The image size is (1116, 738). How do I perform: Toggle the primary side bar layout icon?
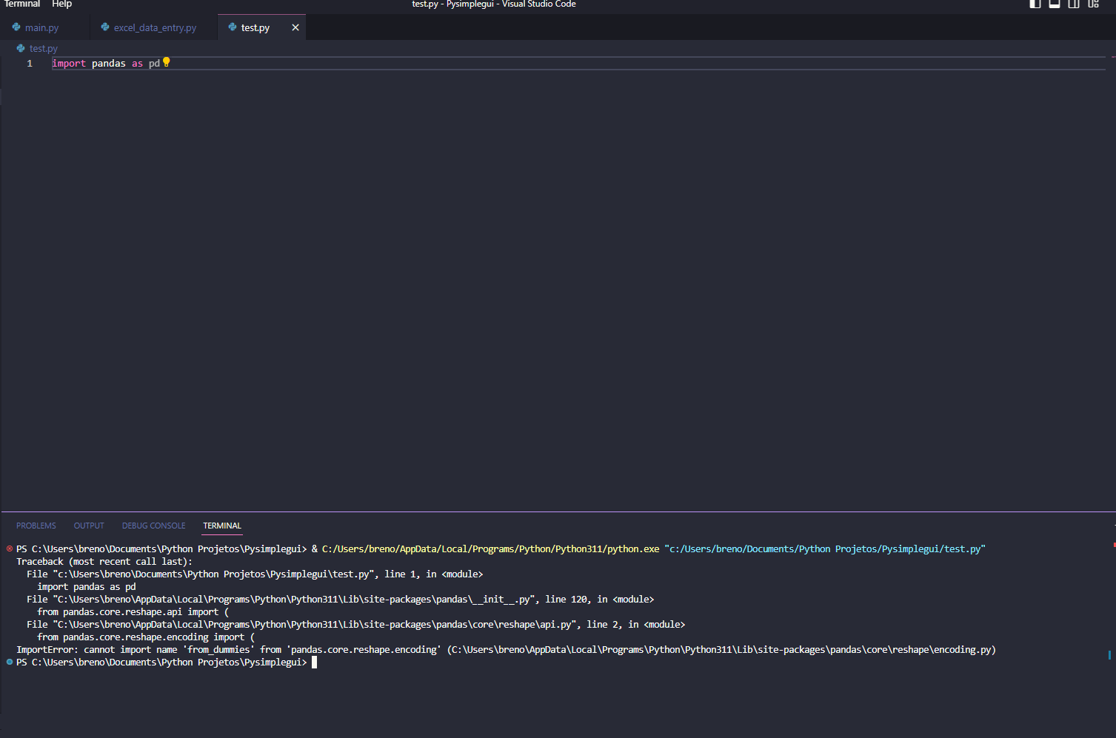[1035, 4]
